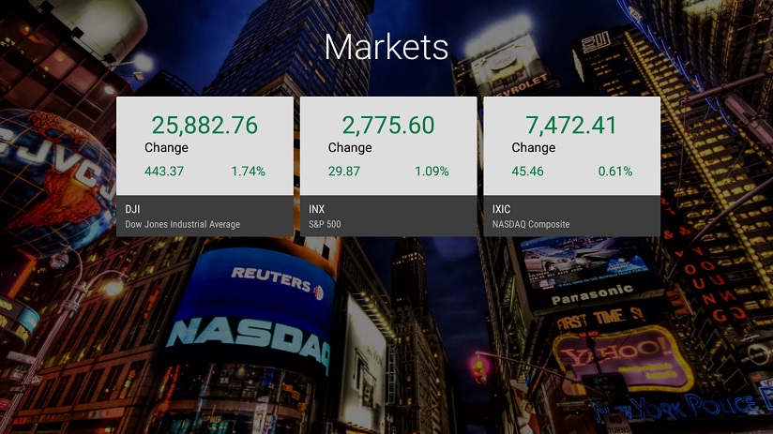This screenshot has height=434, width=773.
Task: Click the Dow Jones Industrial Average label
Action: pyautogui.click(x=182, y=225)
